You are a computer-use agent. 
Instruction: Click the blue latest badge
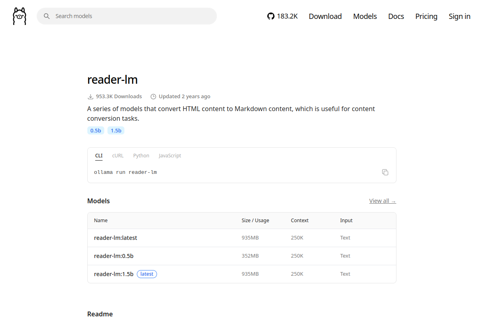(147, 274)
